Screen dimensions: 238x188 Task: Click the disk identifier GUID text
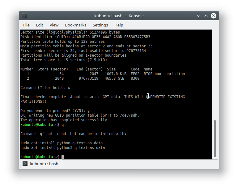coord(111,37)
